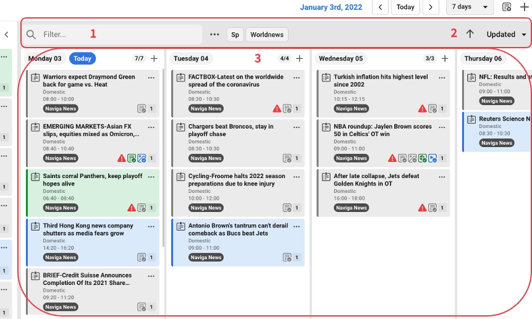Collapse the left panel with the chevron
Screen dimensions: 532x319
click(x=6, y=35)
